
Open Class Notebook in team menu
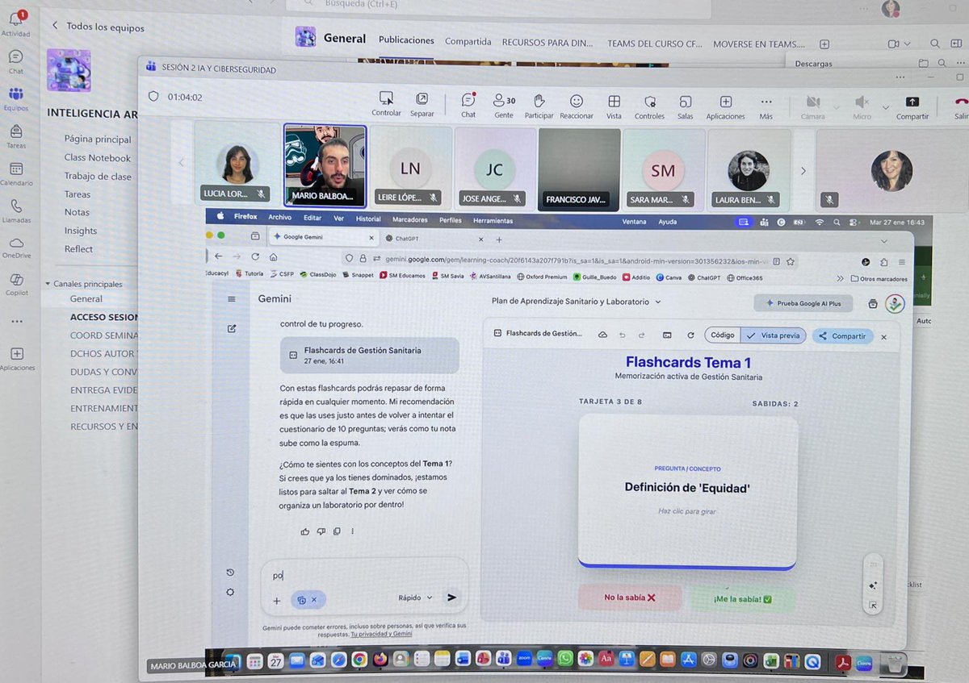[x=98, y=158]
